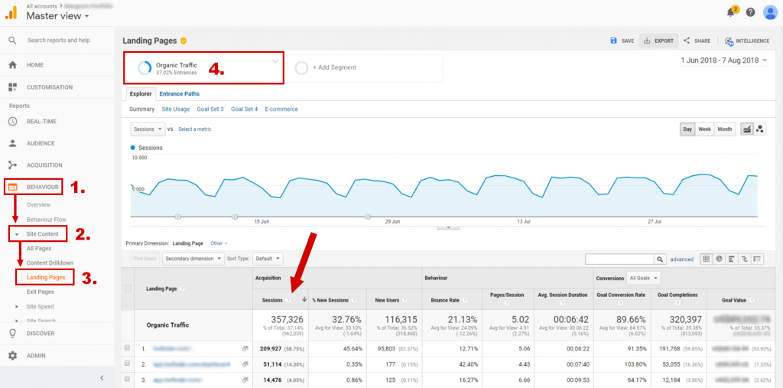Click the table search magnifier button
This screenshot has height=388, width=783.
pyautogui.click(x=661, y=259)
